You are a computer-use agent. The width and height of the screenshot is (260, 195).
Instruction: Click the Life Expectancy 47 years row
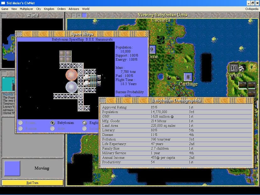[176, 144]
